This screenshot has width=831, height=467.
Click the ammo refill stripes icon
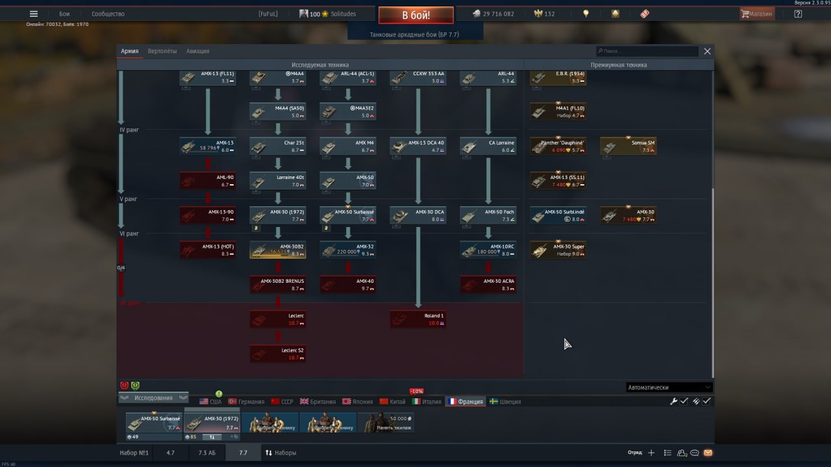coord(695,401)
